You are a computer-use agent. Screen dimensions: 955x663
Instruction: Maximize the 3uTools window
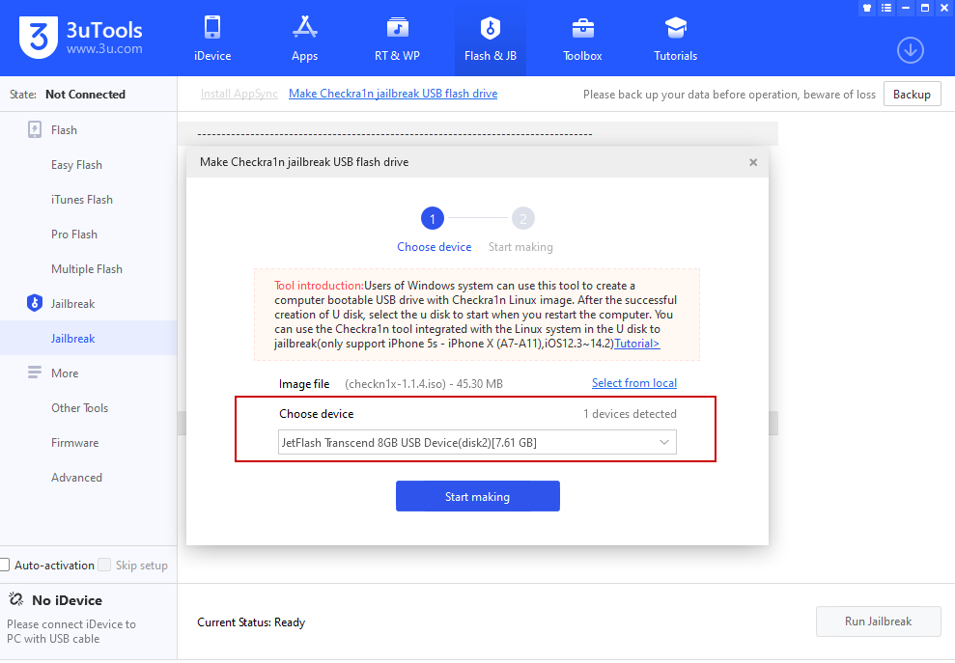(x=925, y=8)
